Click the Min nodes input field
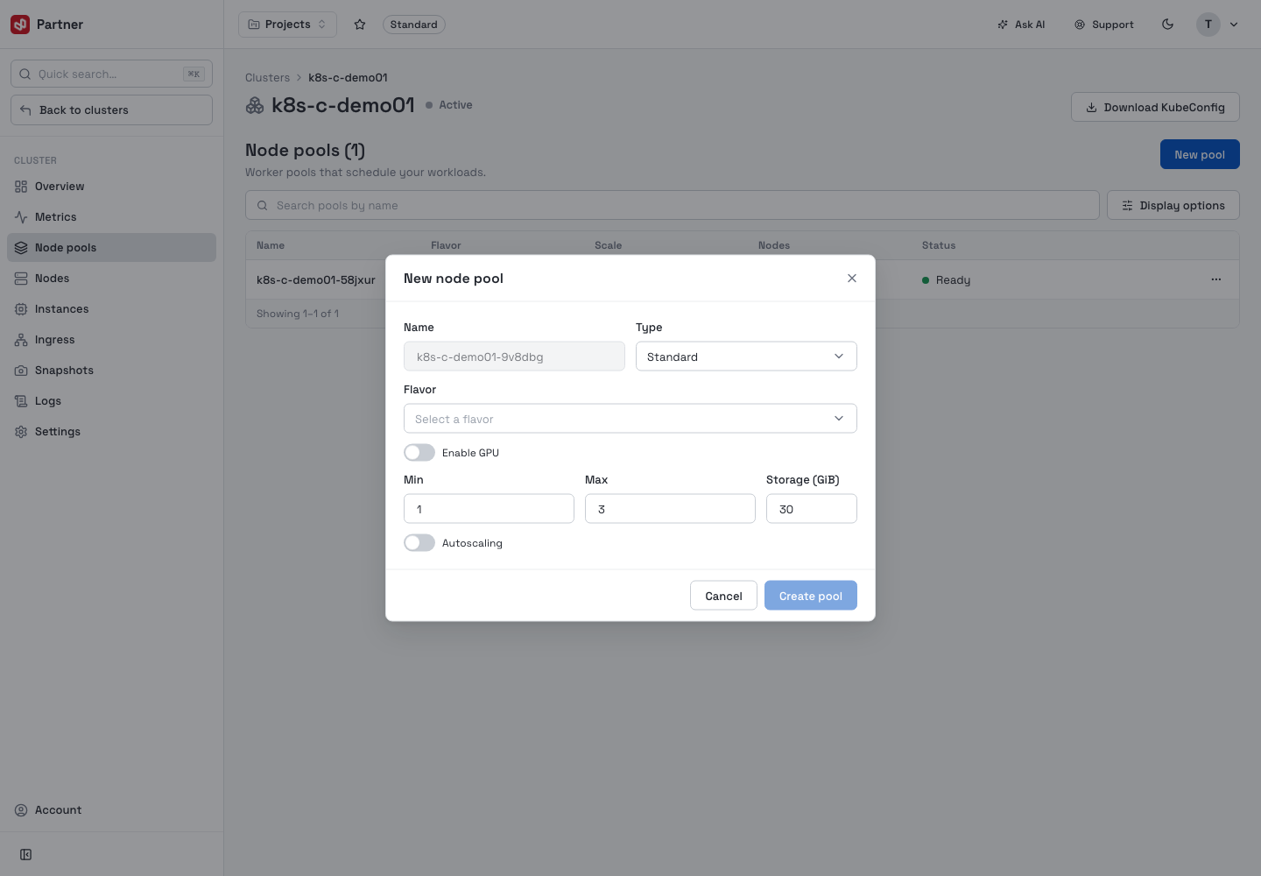Screen dimensions: 1261x876 click(489, 509)
